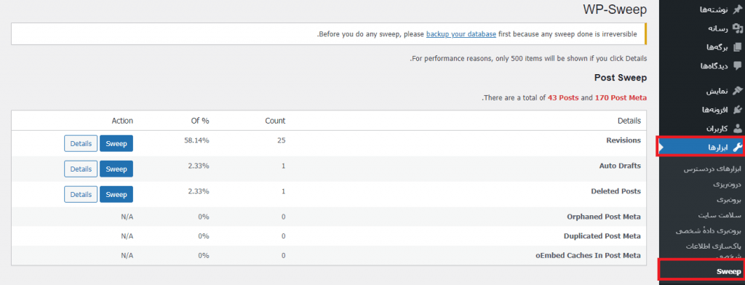Click N/A in oEmbed Caches row
The image size is (745, 285).
(127, 255)
